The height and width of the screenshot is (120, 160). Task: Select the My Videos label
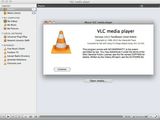[12, 21]
